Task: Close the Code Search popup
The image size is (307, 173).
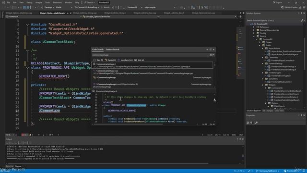Action: point(213,49)
